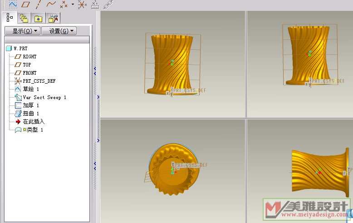The image size is (353, 223).
Task: Open dropdown arrow beside datum points tool
Action: (x=73, y=4)
